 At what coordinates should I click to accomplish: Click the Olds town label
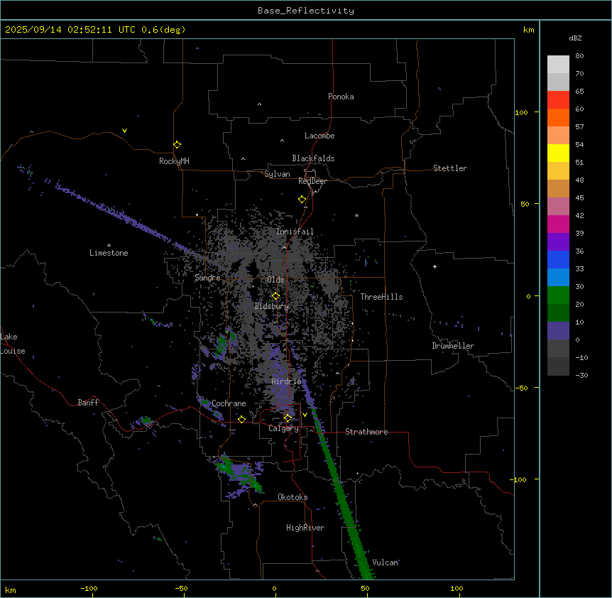click(275, 280)
